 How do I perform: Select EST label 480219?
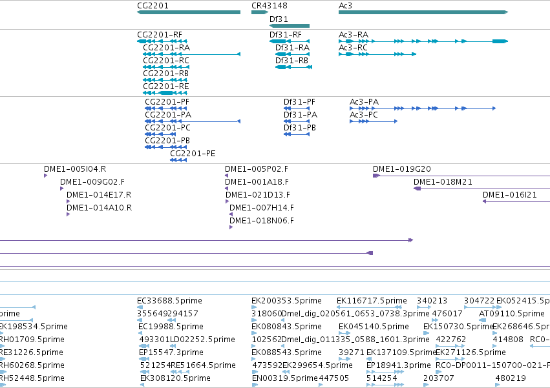[511, 379]
